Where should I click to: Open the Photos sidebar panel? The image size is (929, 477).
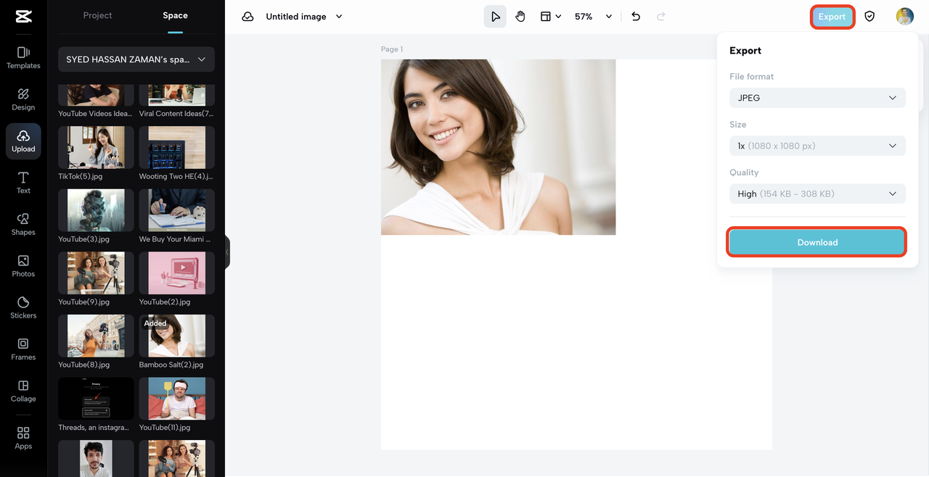pos(23,266)
